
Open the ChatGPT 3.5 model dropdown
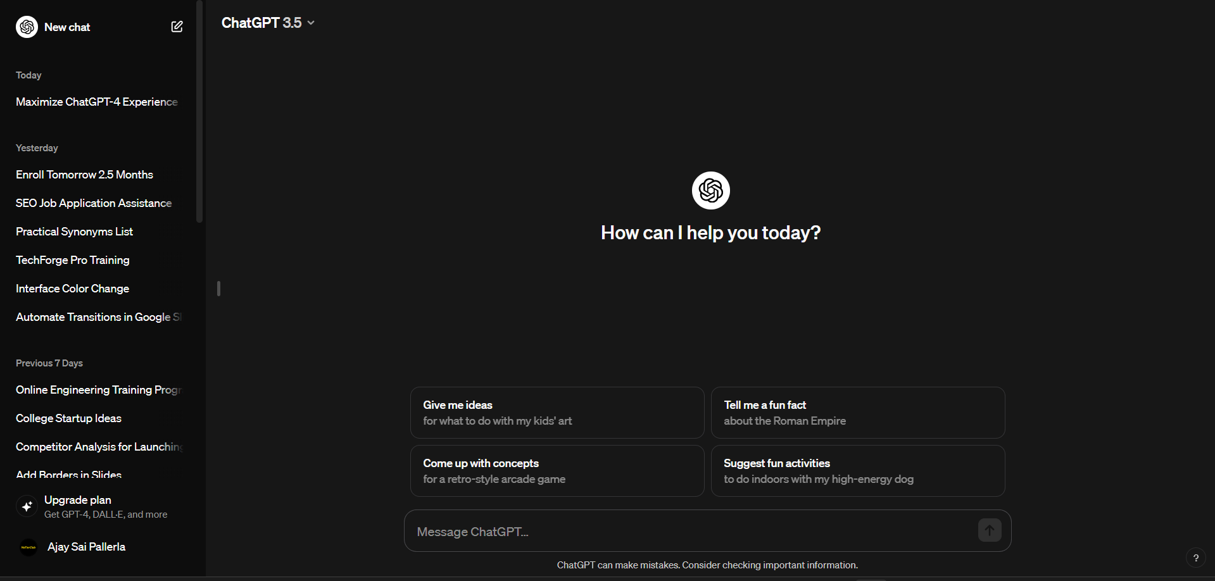[x=268, y=23]
